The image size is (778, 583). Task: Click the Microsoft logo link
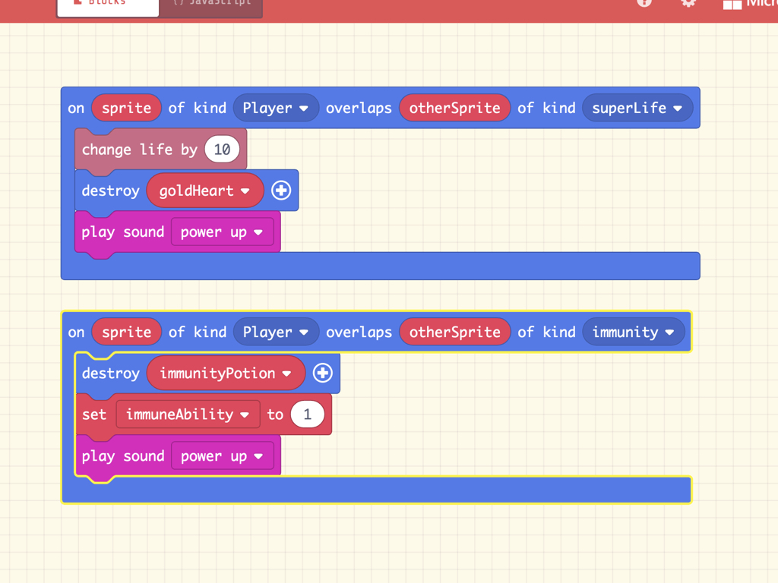coord(750,4)
